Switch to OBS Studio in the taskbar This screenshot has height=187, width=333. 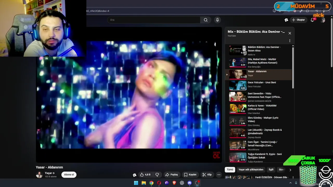[x=197, y=183]
